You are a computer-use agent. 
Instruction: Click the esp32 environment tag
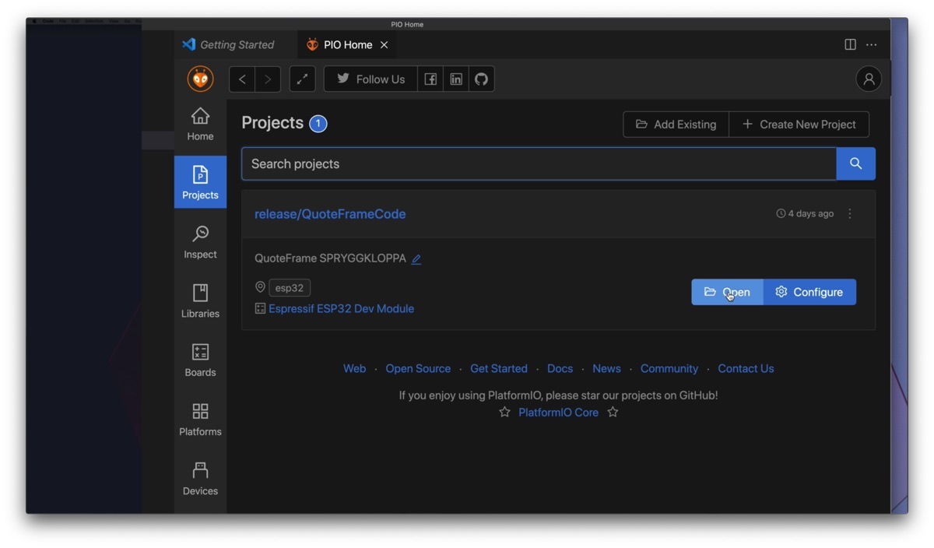tap(290, 288)
